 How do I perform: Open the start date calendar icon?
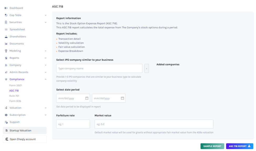[87, 98]
